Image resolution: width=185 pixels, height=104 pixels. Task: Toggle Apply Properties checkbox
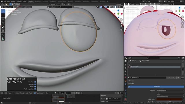coord(35,89)
